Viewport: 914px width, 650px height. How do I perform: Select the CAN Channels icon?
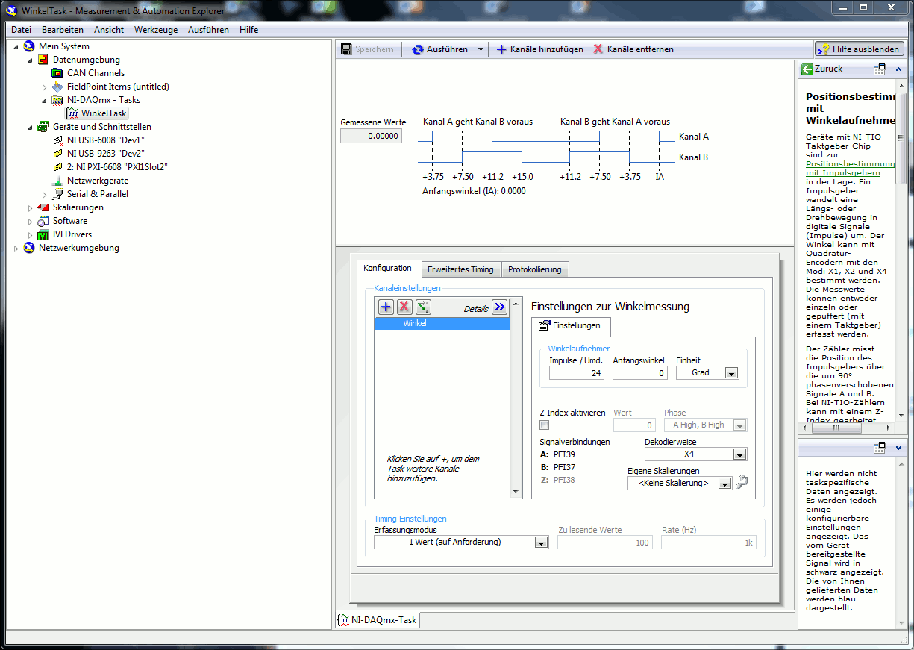[x=57, y=73]
